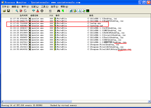Click the Find binoculars icon
Viewport: 151px width, 108px height.
coord(59,11)
